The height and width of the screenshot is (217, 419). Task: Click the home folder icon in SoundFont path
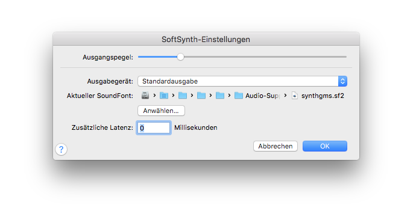coord(164,95)
